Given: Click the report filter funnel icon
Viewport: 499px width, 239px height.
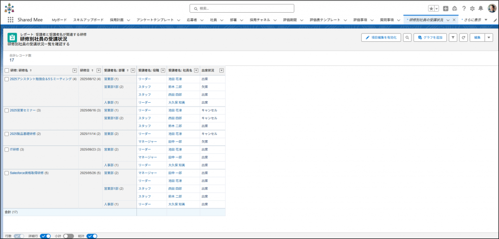Looking at the screenshot, I should tap(453, 37).
